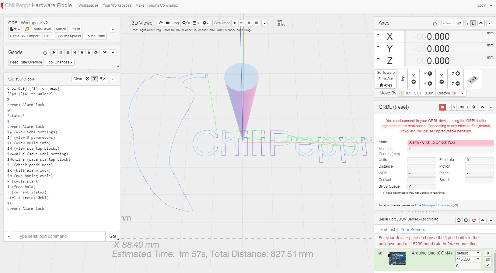This screenshot has height=273, width=496.
Task: Open Gcode settings gear
Action: (96, 53)
